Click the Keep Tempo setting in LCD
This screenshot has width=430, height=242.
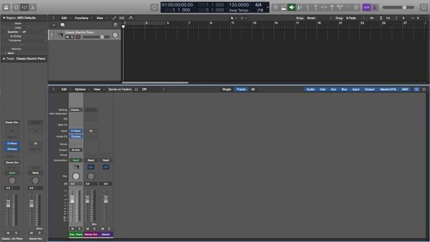coord(239,10)
